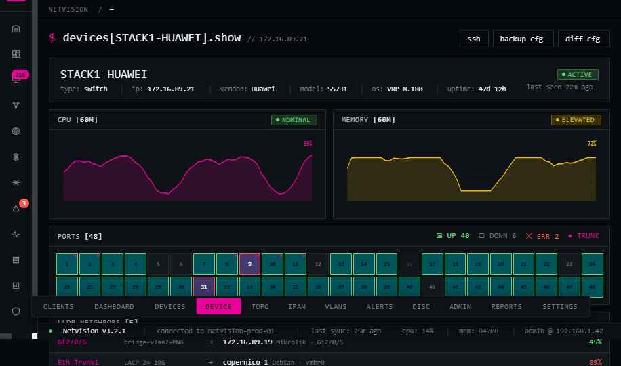Click admin @ 192.168.1.42 status
This screenshot has width=621, height=366.
tap(564, 331)
